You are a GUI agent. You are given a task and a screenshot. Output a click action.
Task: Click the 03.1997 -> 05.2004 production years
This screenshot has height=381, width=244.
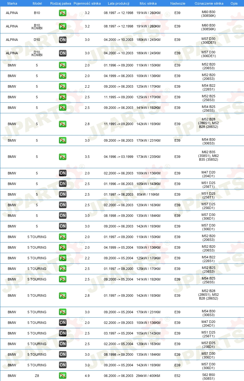tap(119, 333)
